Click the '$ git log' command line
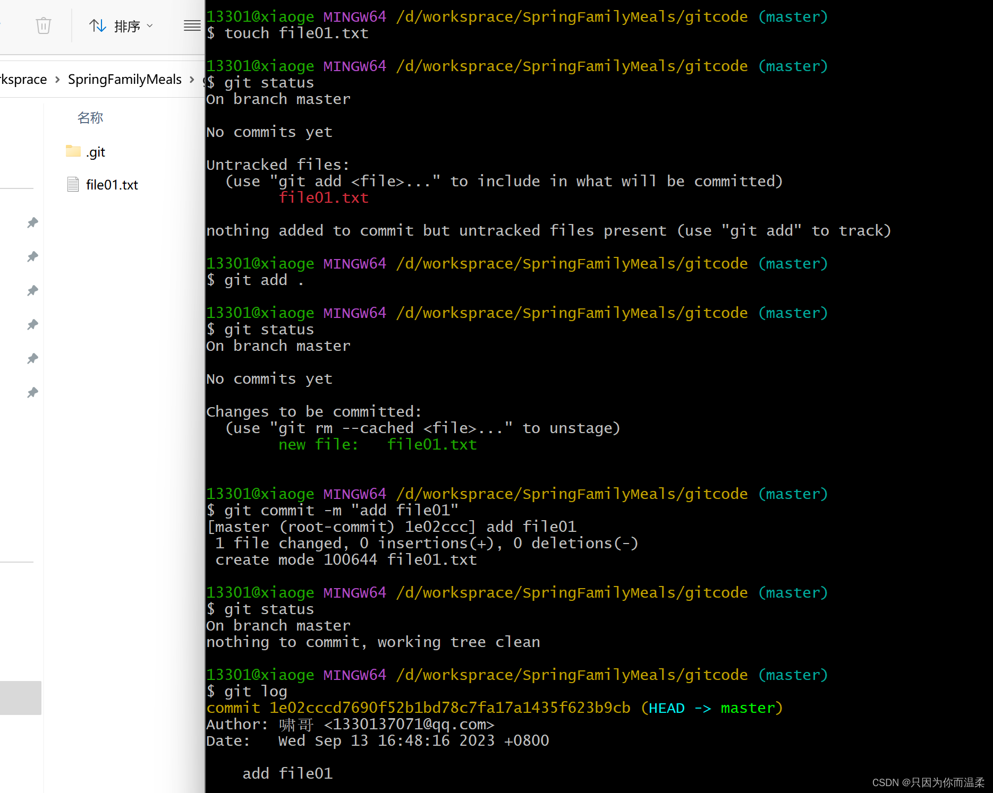Screen dimensions: 993x793 (x=247, y=692)
